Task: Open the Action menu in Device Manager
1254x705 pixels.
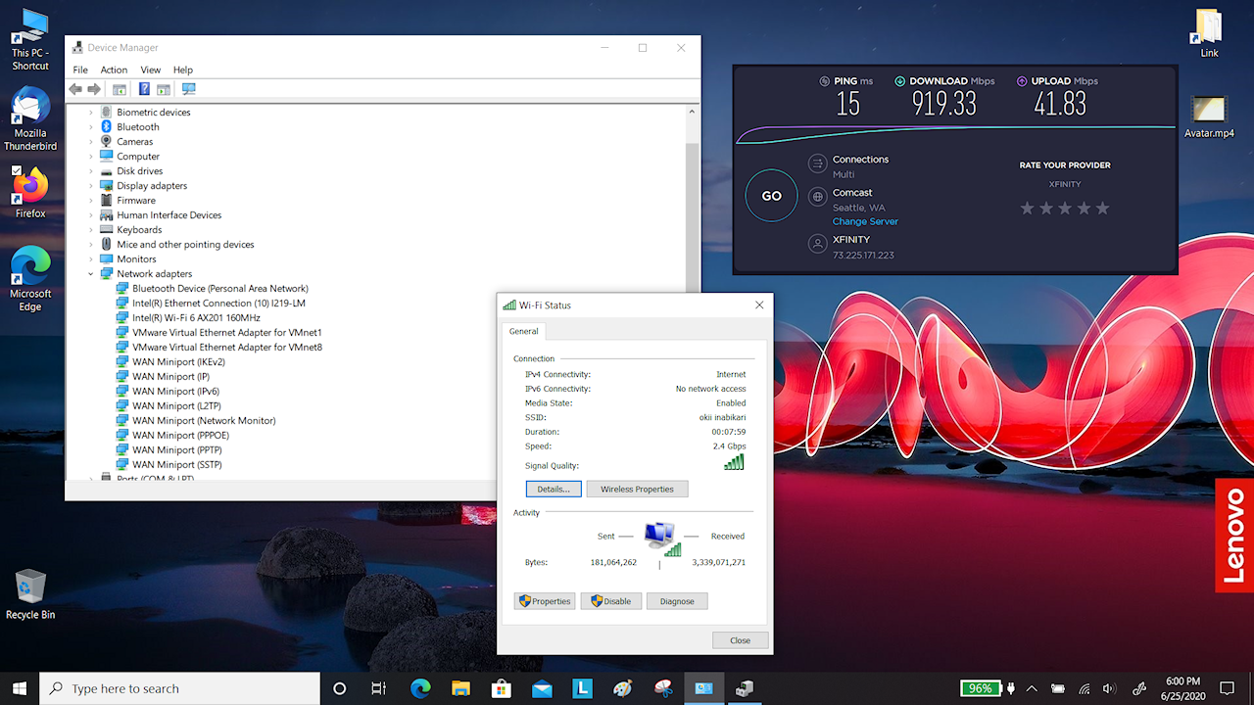Action: (x=114, y=70)
